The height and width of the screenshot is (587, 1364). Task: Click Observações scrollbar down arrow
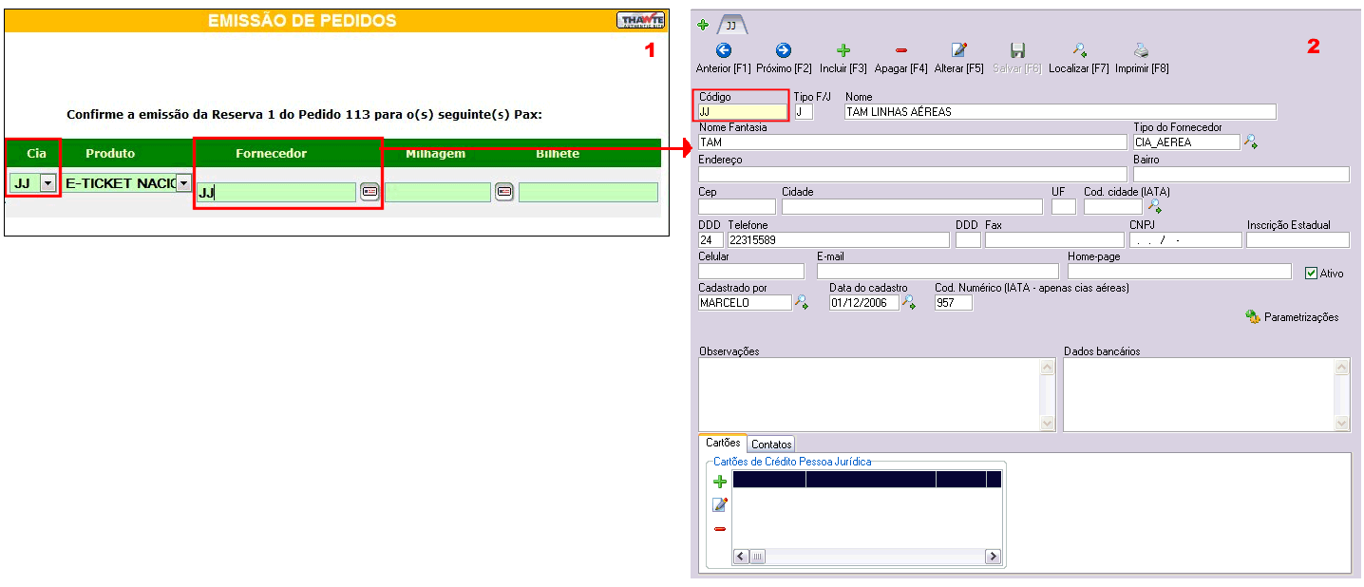pos(1048,424)
